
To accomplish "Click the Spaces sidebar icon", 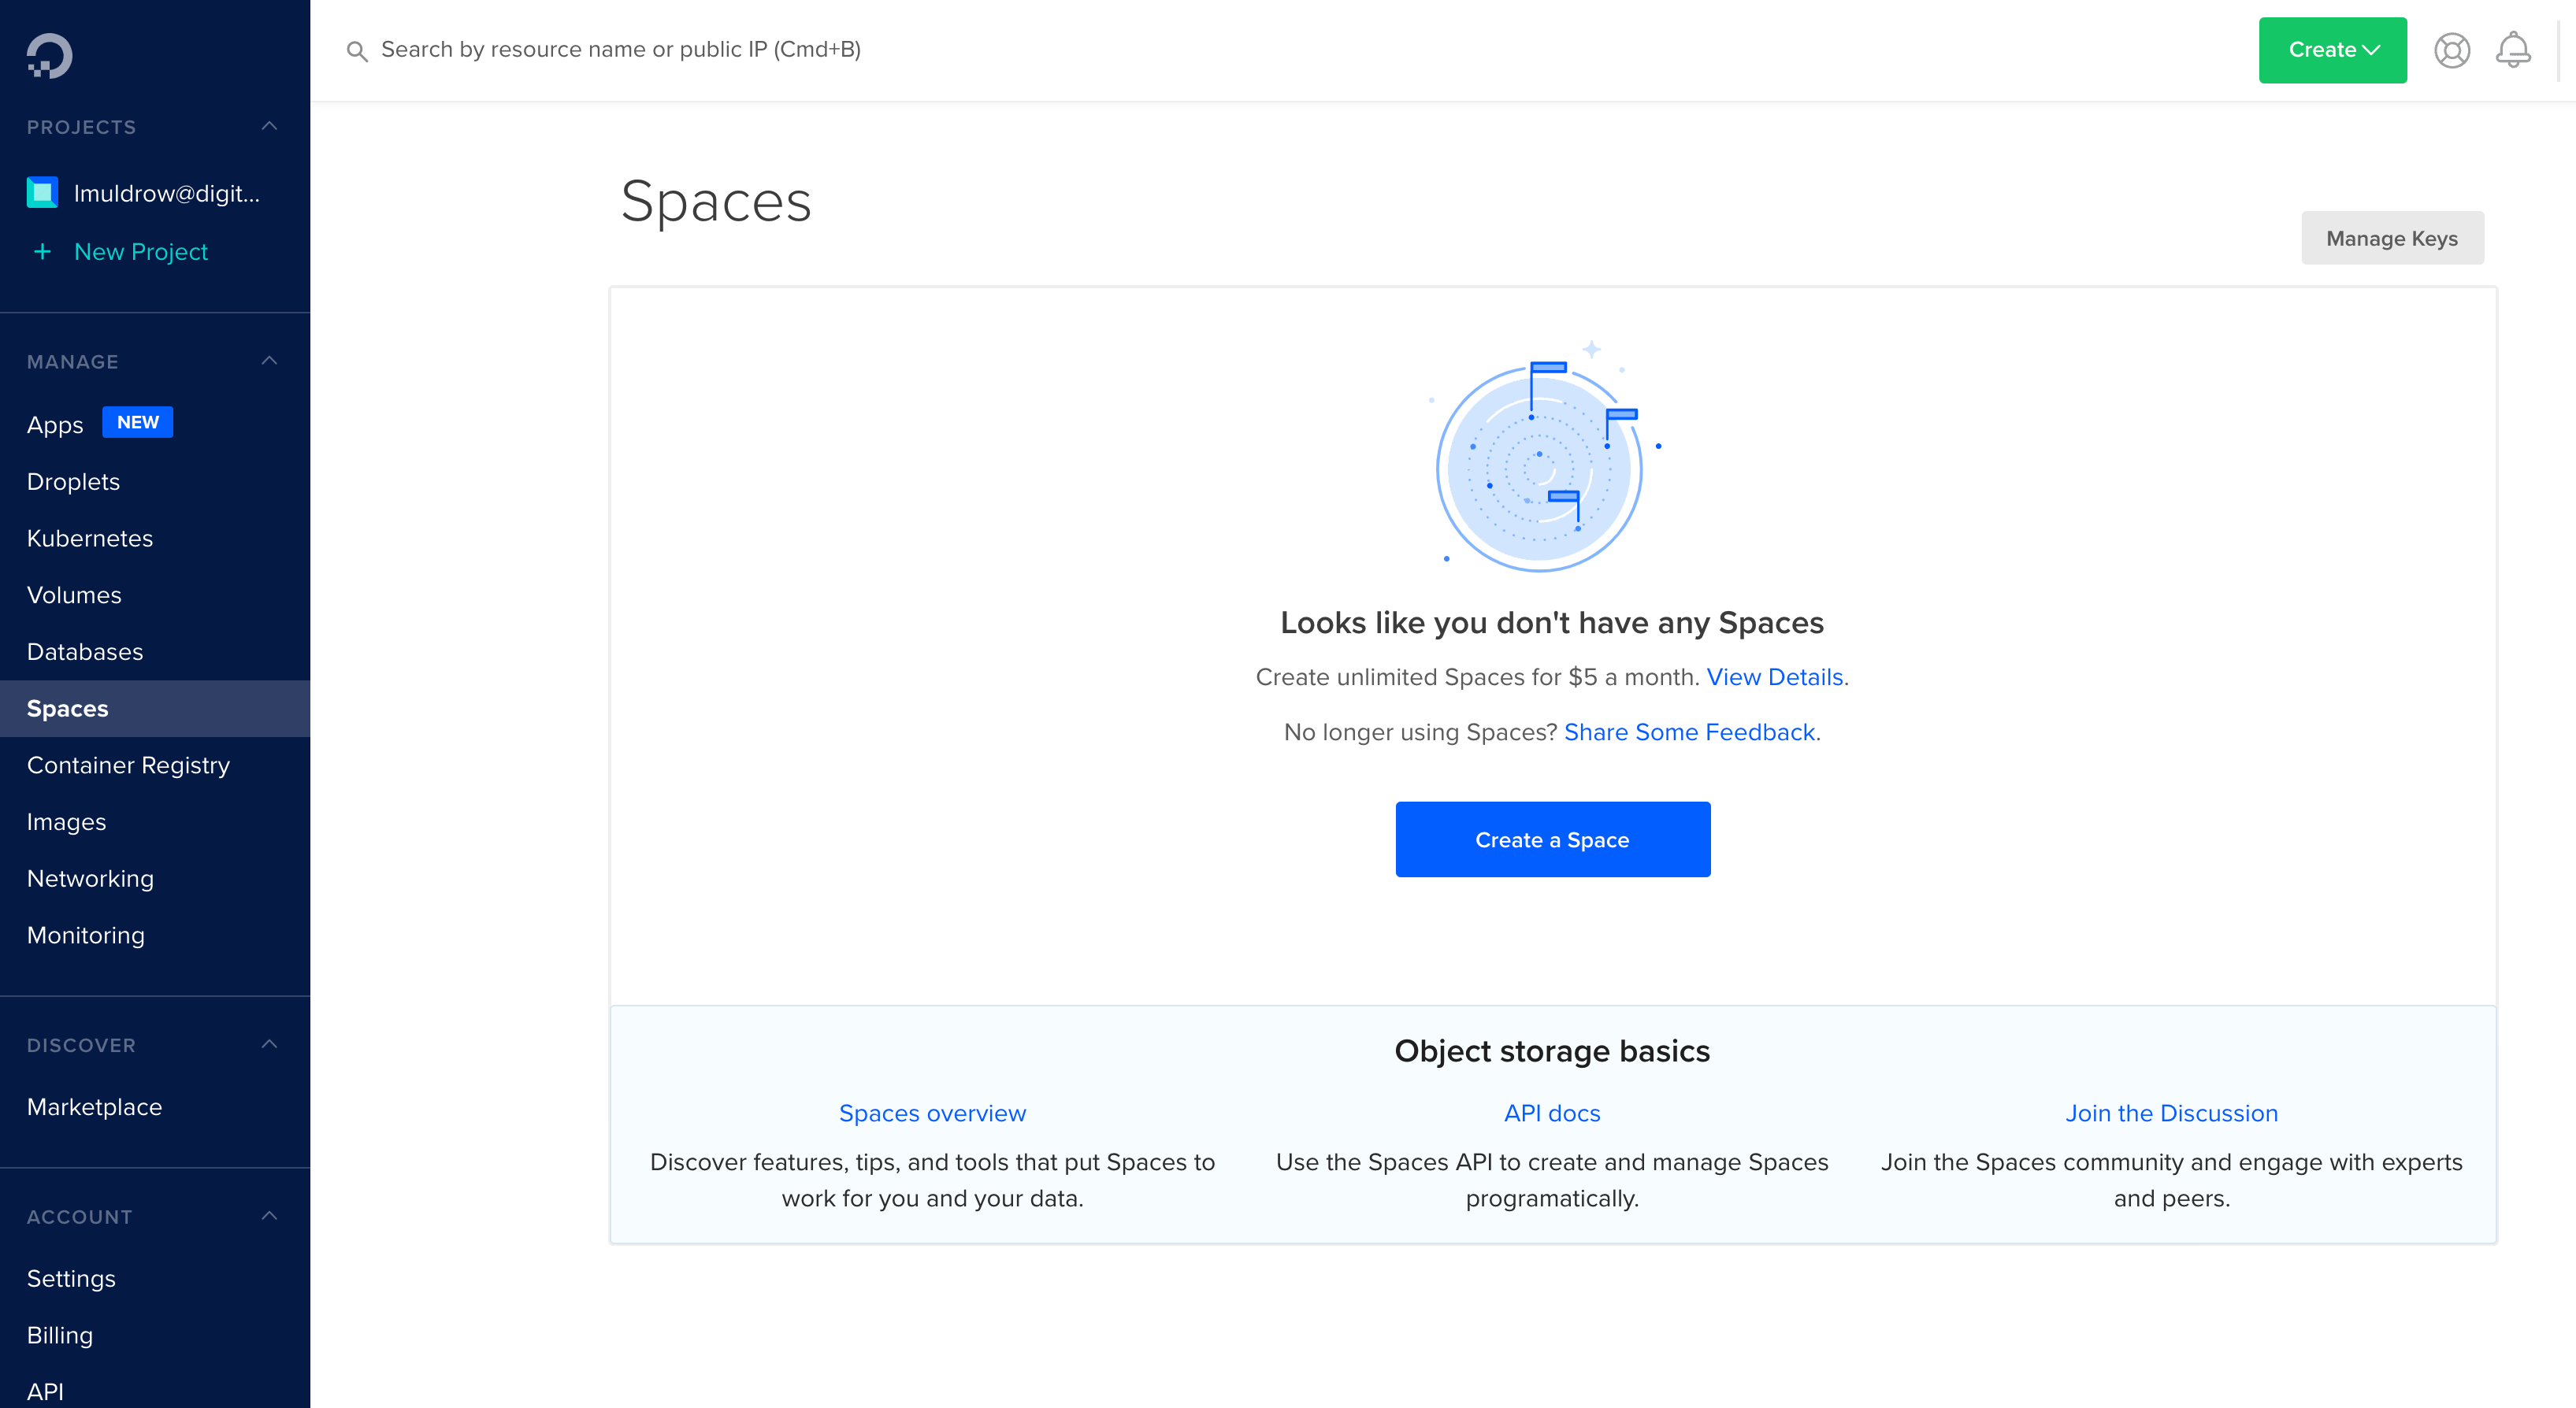I will click(x=68, y=707).
